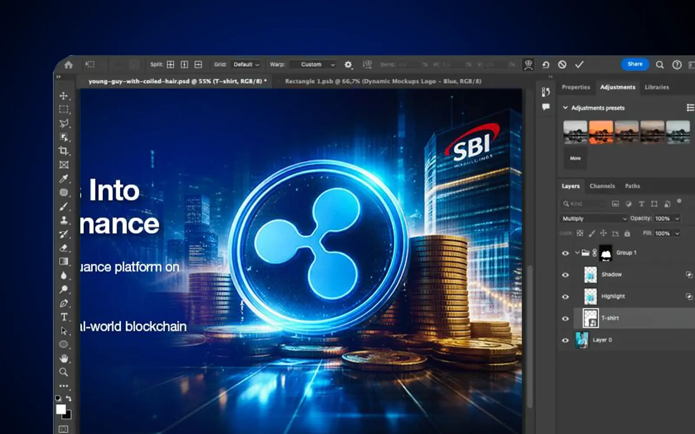Select the Blur tool
This screenshot has height=434, width=695.
click(x=64, y=275)
